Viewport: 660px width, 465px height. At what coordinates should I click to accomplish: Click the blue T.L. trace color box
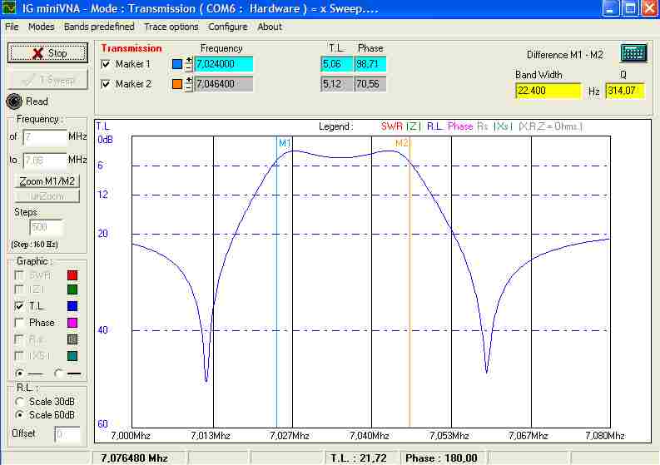(72, 307)
